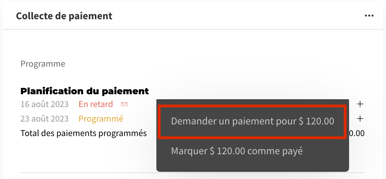Image resolution: width=386 pixels, height=179 pixels.
Task: Open the three-dot more options menu
Action: (369, 16)
